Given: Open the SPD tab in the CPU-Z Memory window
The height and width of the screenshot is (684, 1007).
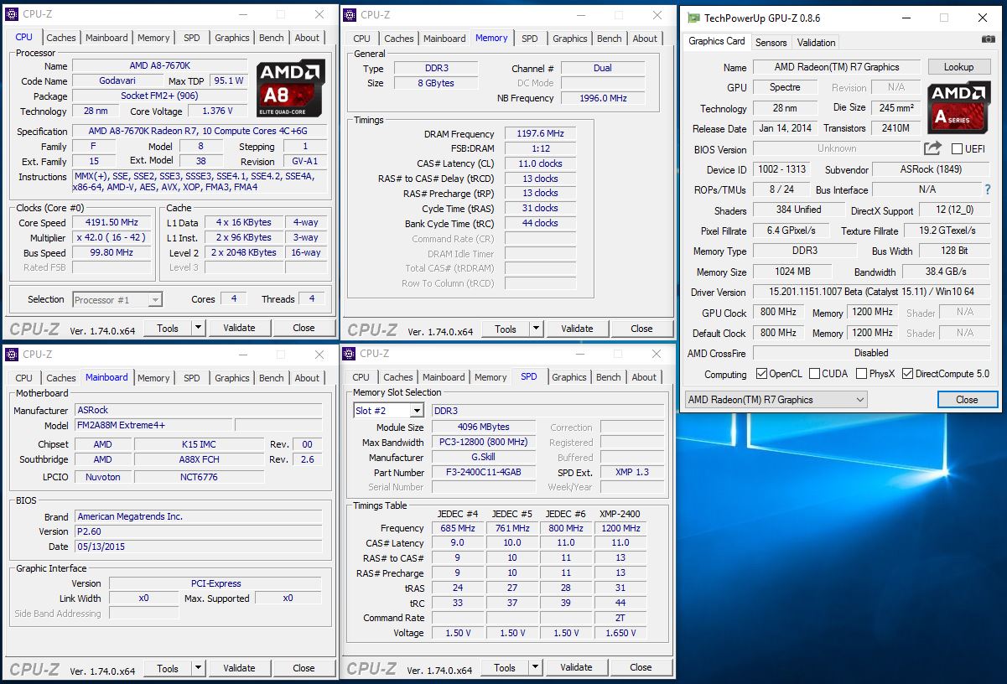Looking at the screenshot, I should (530, 39).
